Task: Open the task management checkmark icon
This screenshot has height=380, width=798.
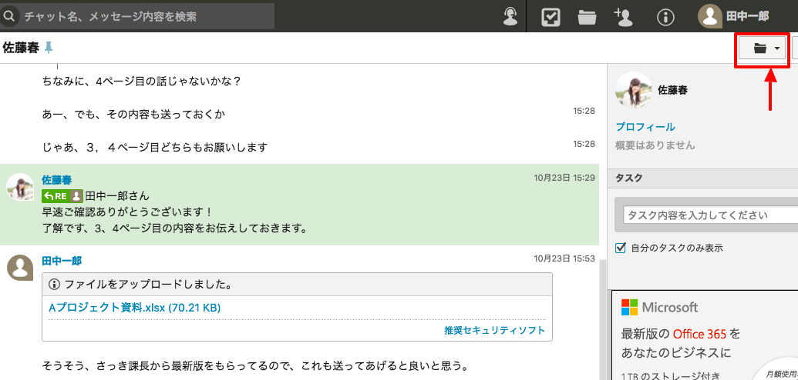Action: (x=551, y=17)
